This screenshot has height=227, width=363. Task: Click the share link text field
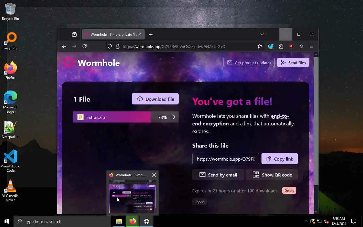point(226,159)
